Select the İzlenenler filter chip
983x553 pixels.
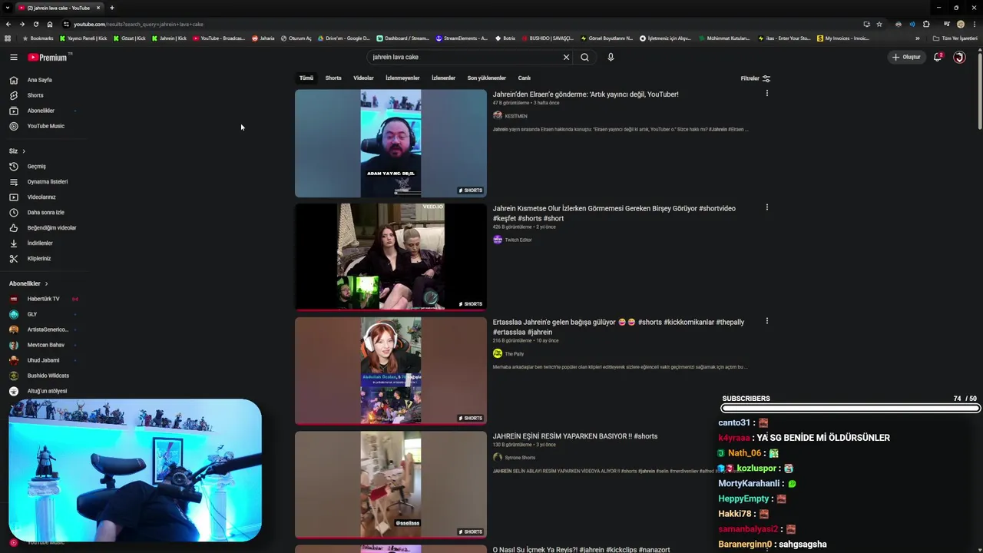tap(443, 78)
